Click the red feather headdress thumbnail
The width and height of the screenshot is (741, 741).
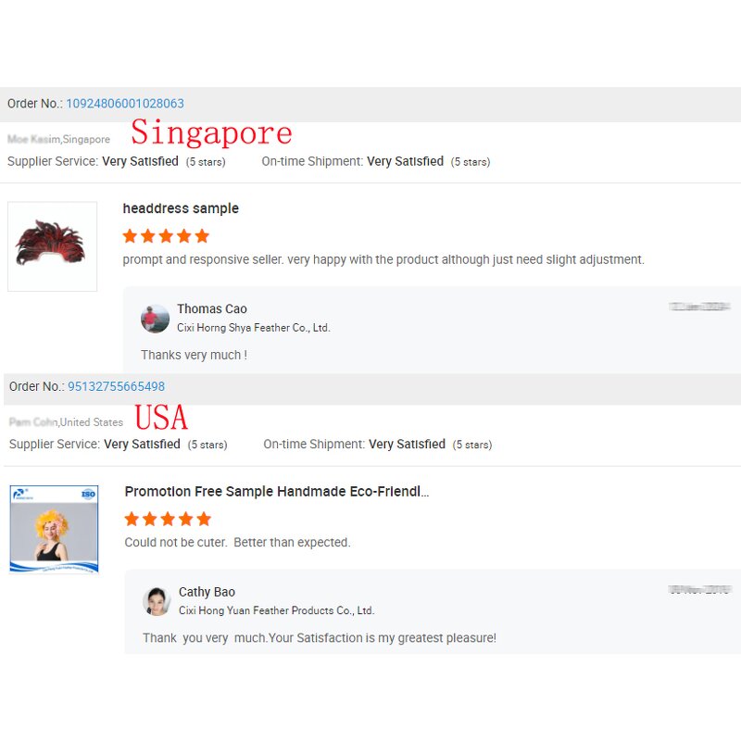(x=53, y=246)
